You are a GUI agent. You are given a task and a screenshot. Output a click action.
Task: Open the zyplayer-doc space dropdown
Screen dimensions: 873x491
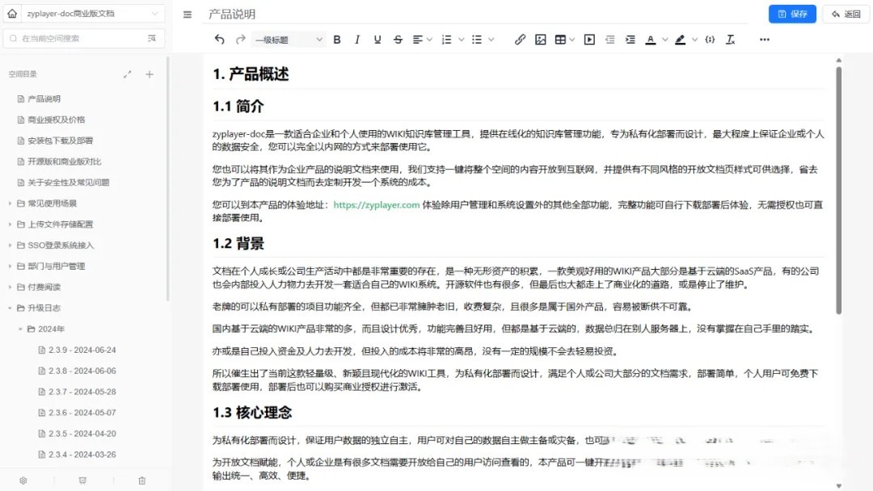(92, 14)
